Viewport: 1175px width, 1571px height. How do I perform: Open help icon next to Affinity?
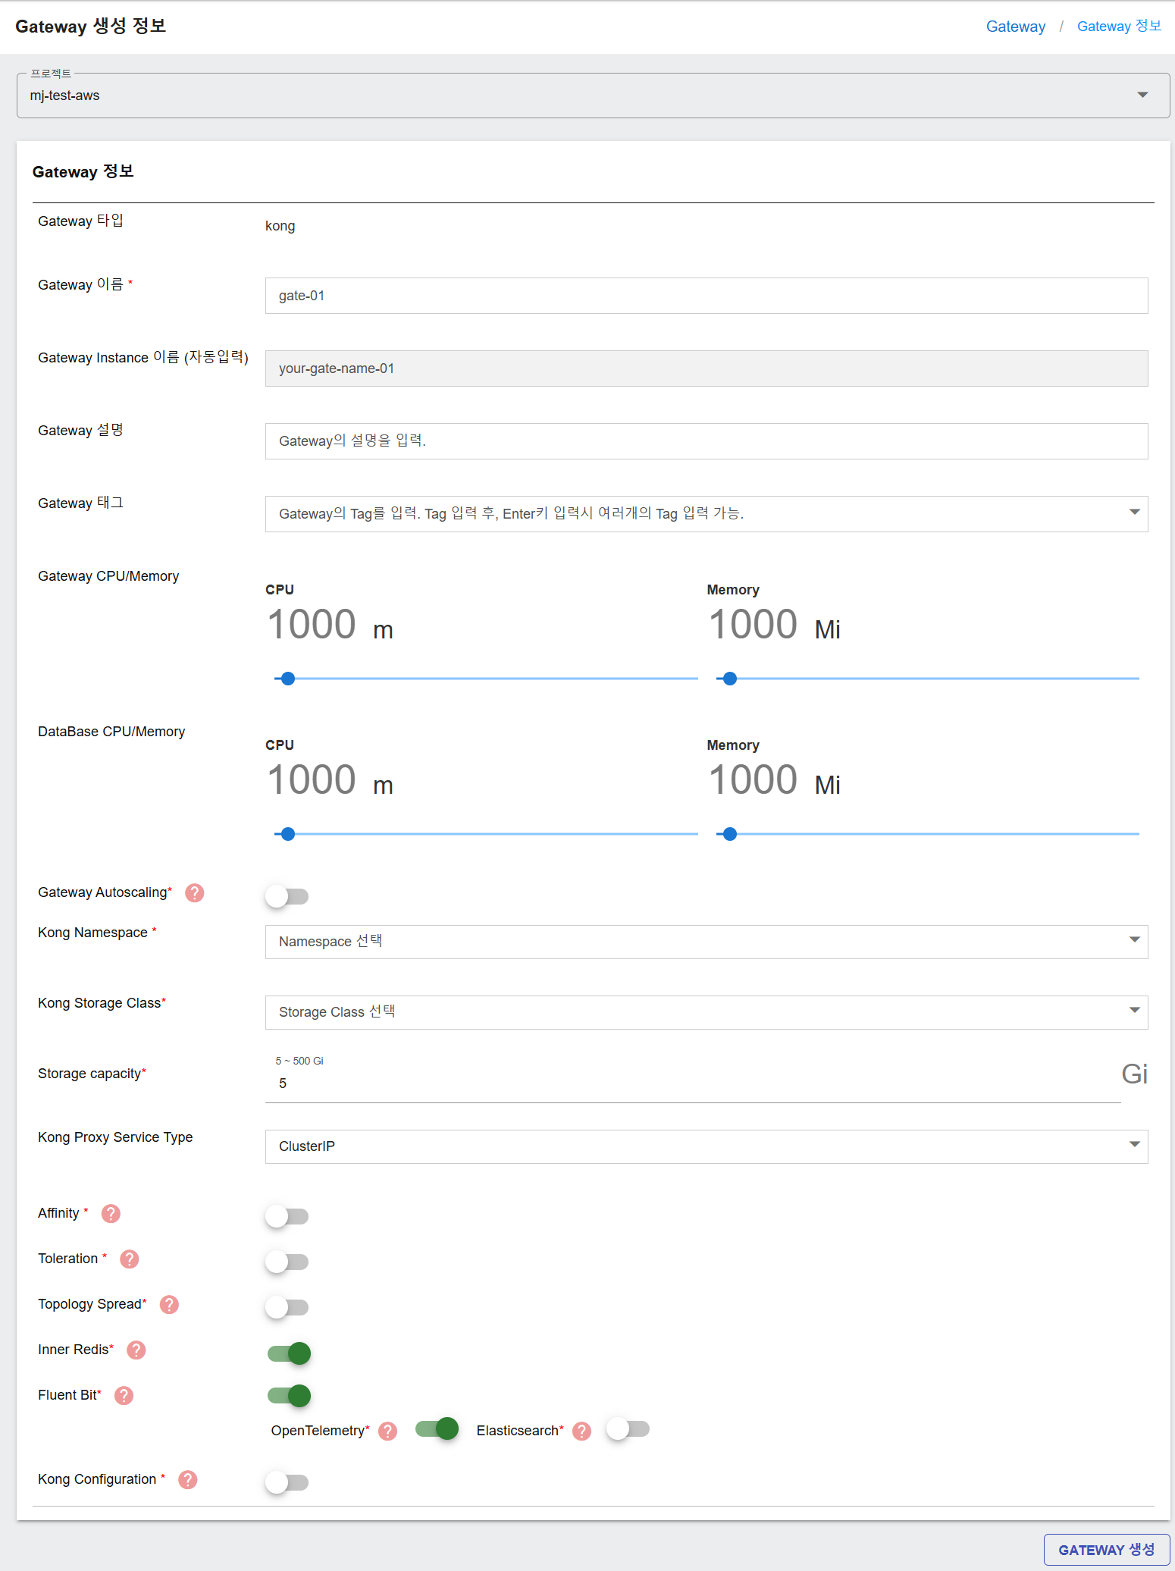click(x=111, y=1214)
